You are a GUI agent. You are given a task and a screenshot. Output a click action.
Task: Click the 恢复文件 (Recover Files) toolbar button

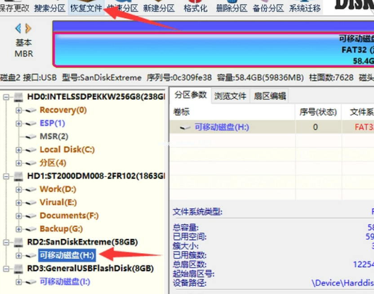point(86,8)
